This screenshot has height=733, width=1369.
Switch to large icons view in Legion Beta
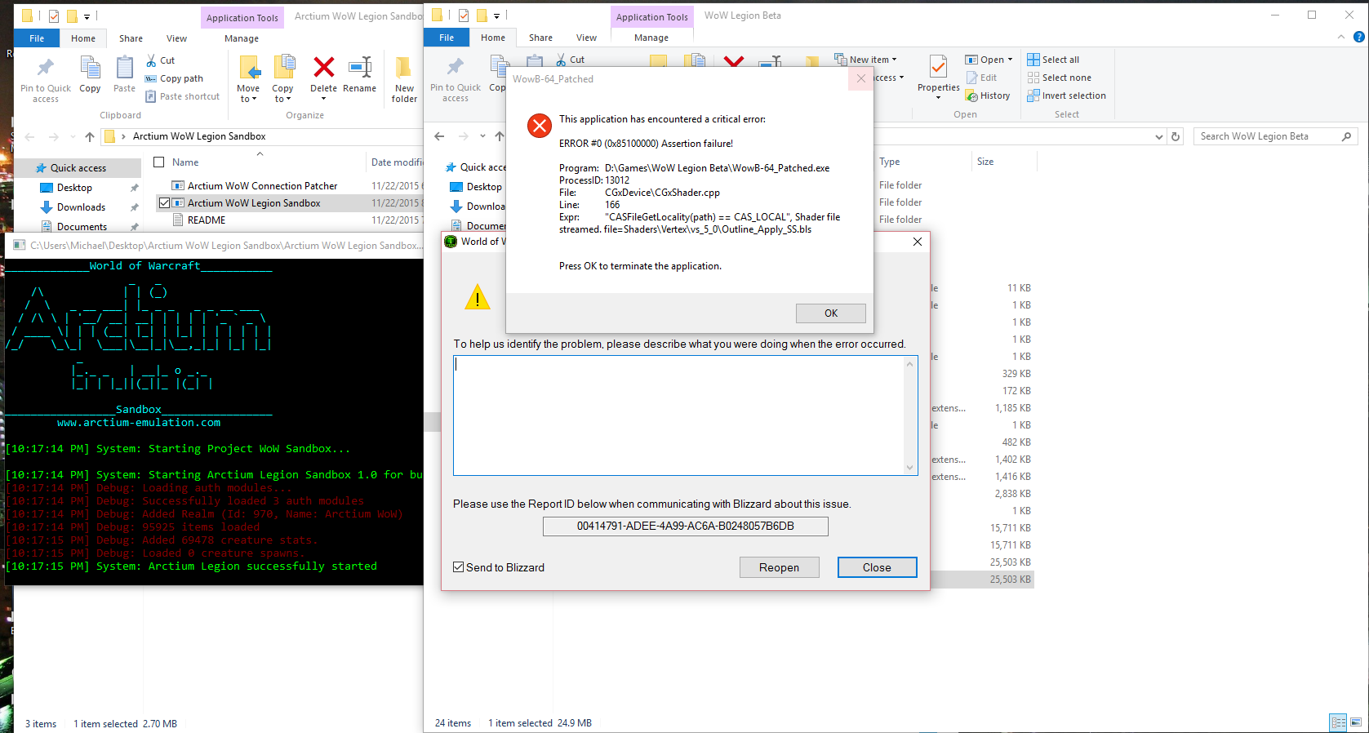pos(1356,722)
